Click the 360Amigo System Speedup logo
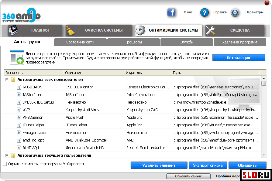The image size is (272, 181). pos(21,15)
